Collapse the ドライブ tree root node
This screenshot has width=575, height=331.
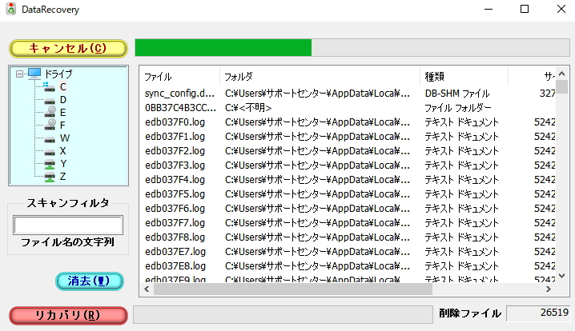pos(19,74)
